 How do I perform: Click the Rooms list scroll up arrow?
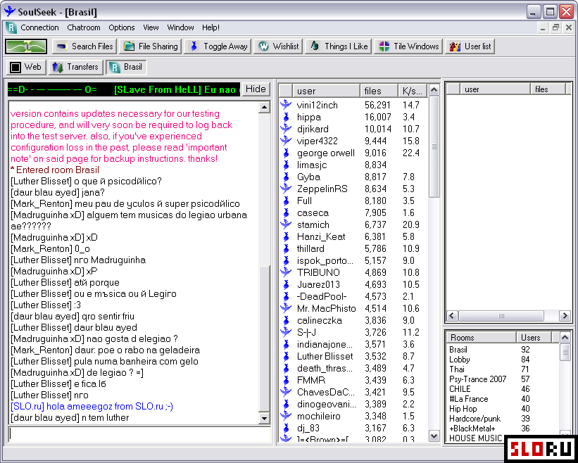tap(565, 337)
